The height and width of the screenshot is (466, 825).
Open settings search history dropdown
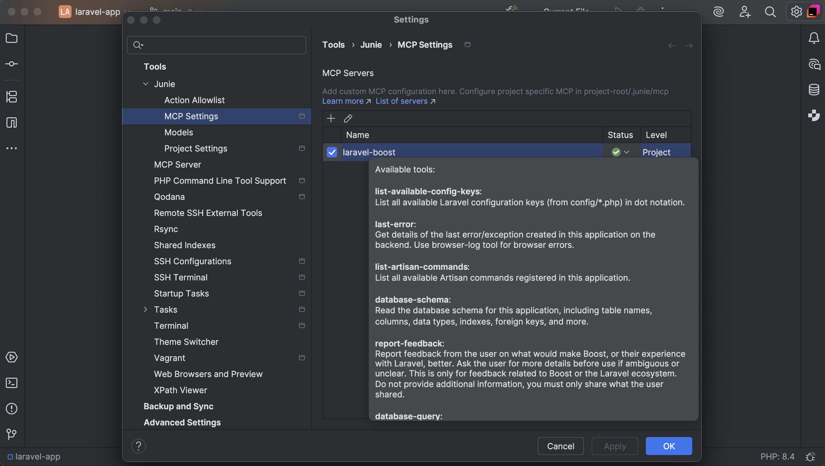(138, 45)
